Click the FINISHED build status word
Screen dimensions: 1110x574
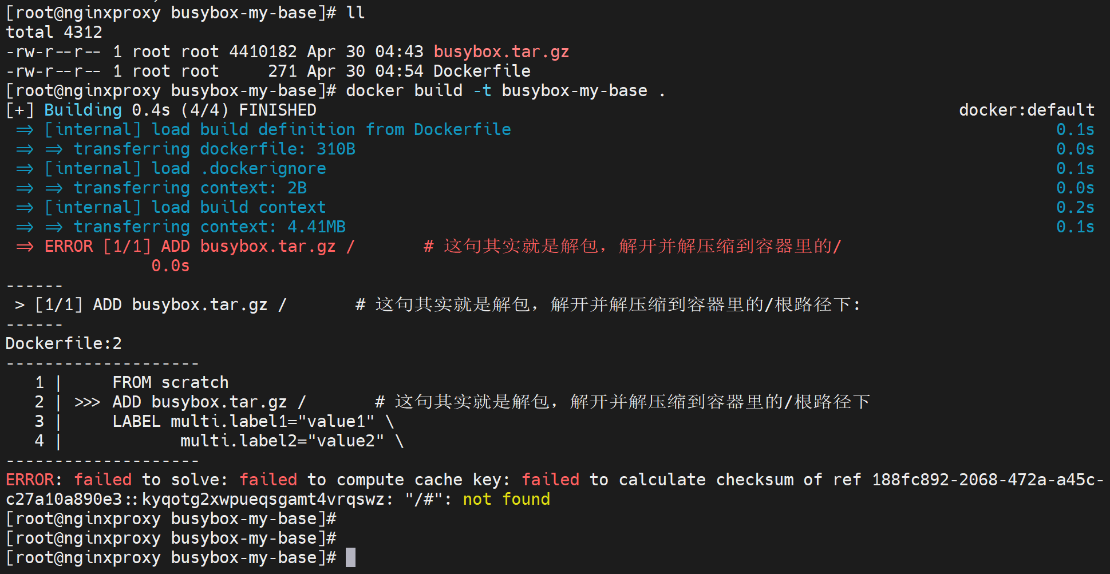277,110
